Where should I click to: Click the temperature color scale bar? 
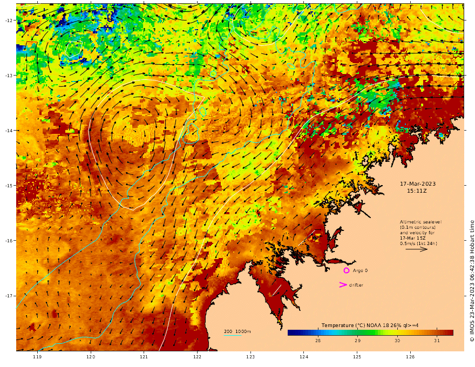370,332
